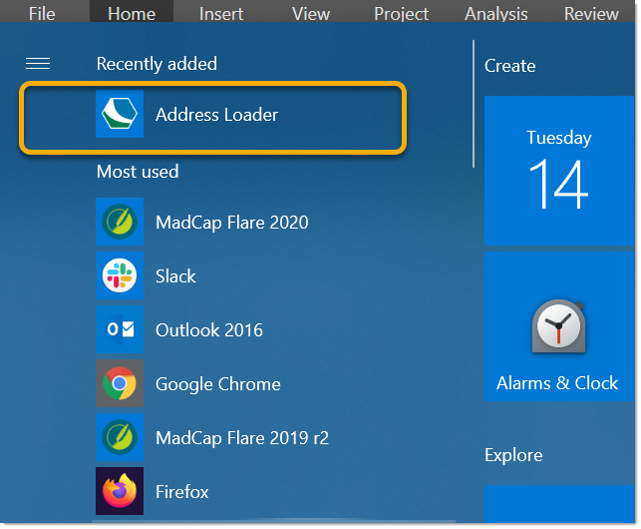The width and height of the screenshot is (641, 529).
Task: Go to the Review tab
Action: pos(591,13)
